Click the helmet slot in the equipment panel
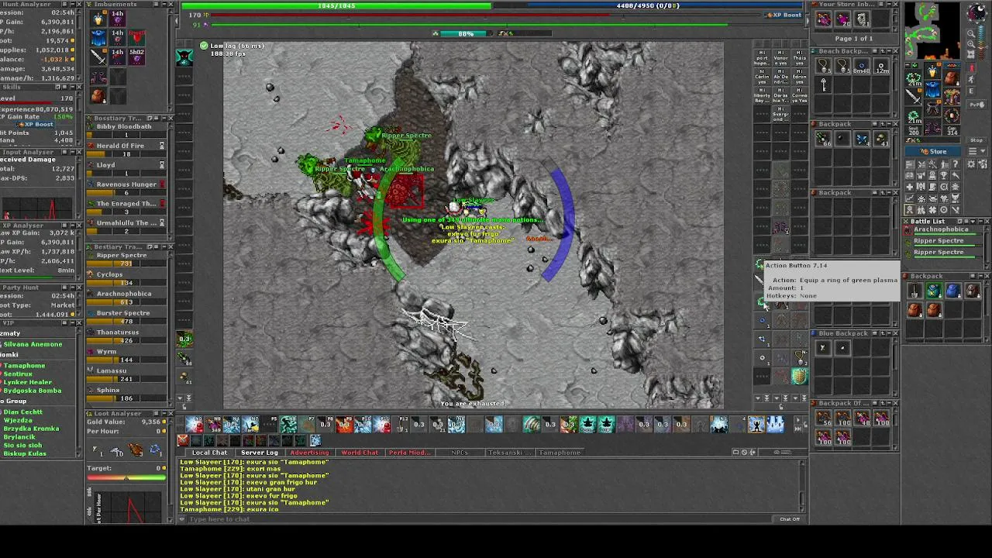 click(x=932, y=72)
